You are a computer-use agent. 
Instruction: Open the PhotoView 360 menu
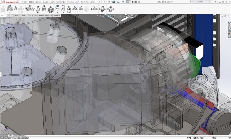click(73, 2)
